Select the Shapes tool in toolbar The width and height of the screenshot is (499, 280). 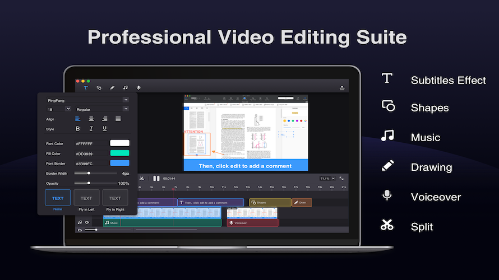click(99, 87)
